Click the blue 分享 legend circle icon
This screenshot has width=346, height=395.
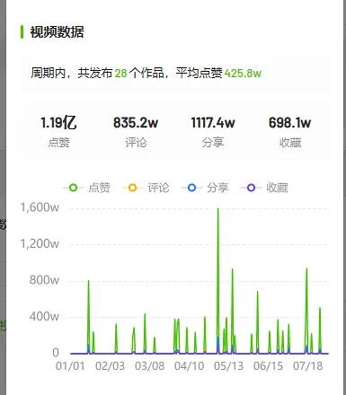(x=192, y=188)
